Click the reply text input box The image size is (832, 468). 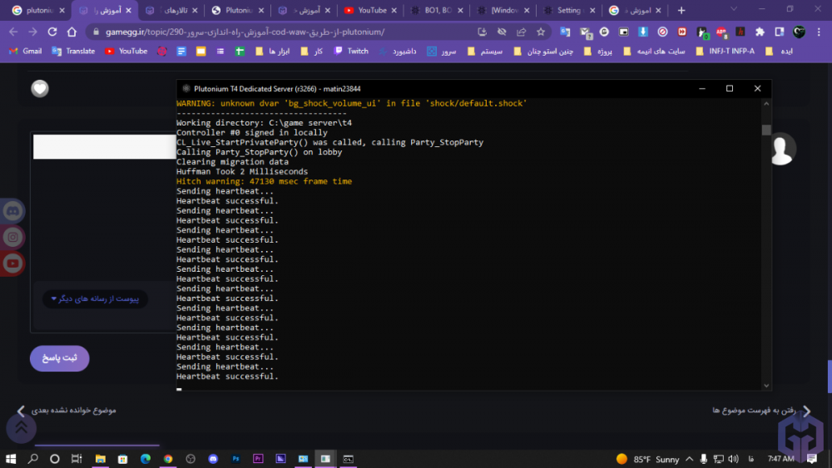coord(104,146)
